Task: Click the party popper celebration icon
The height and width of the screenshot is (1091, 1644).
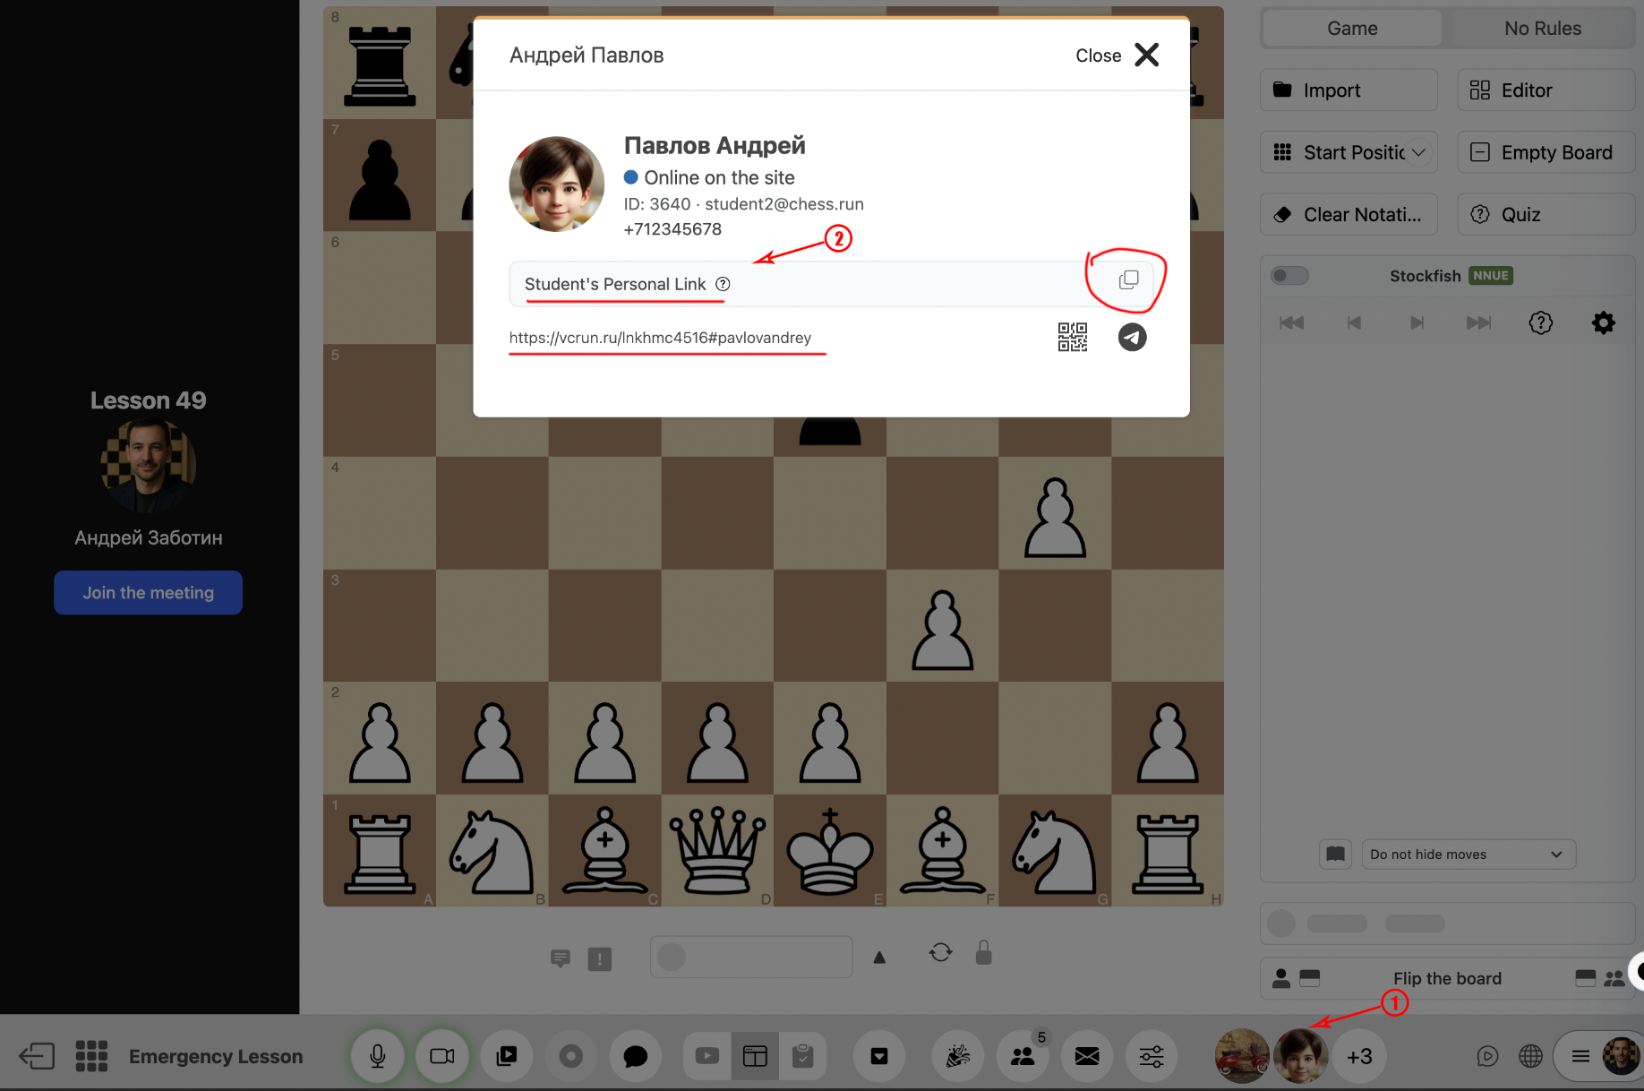Action: tap(958, 1056)
